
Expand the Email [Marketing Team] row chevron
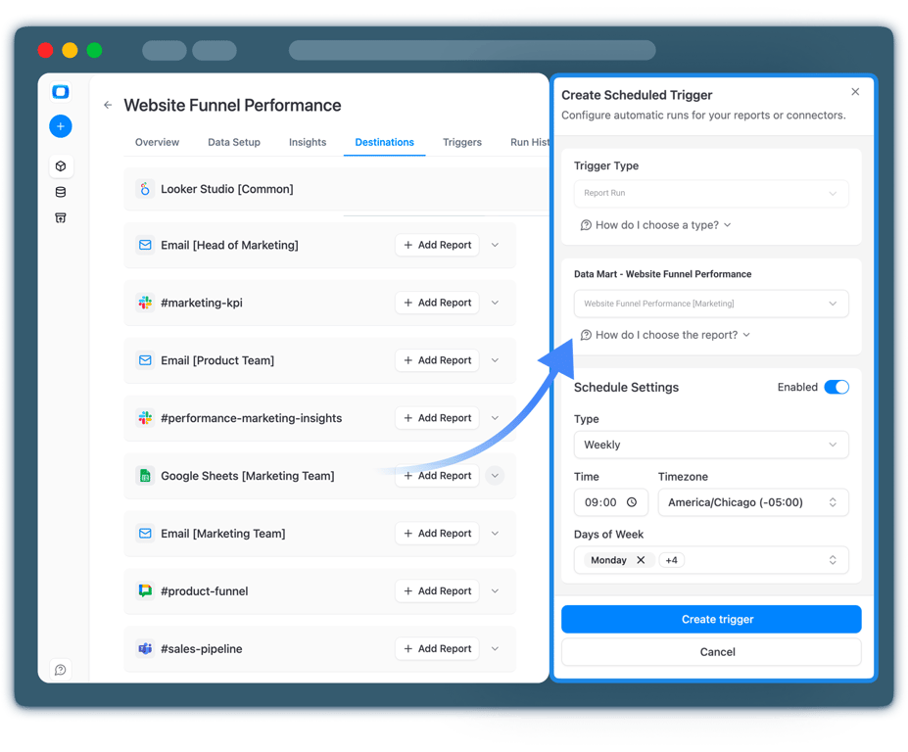pyautogui.click(x=495, y=534)
